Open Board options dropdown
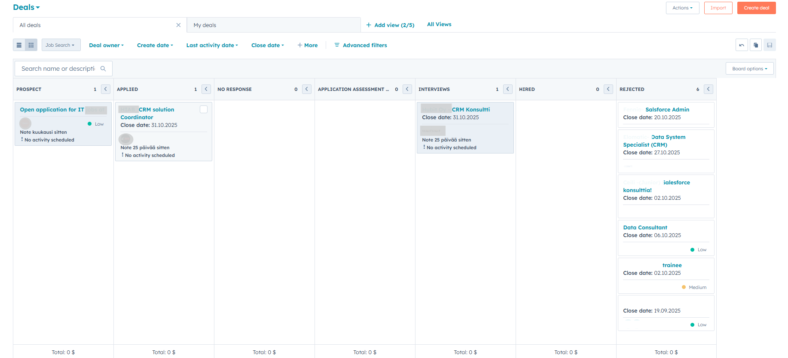This screenshot has height=358, width=788. click(749, 69)
